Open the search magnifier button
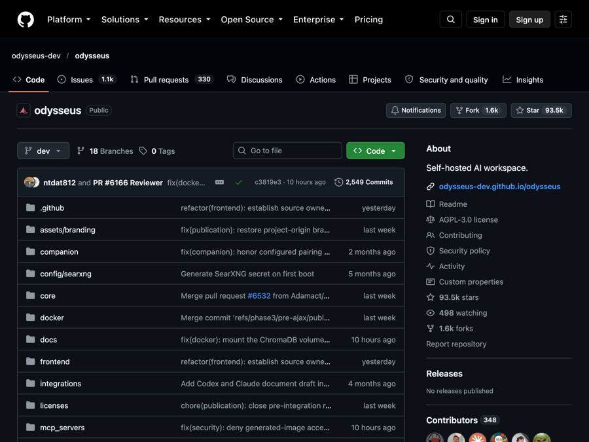 coord(451,20)
